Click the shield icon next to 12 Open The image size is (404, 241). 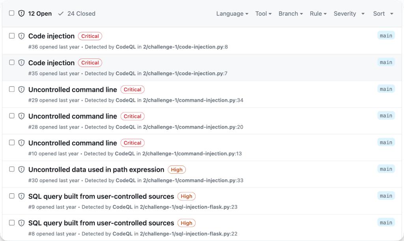tap(21, 13)
